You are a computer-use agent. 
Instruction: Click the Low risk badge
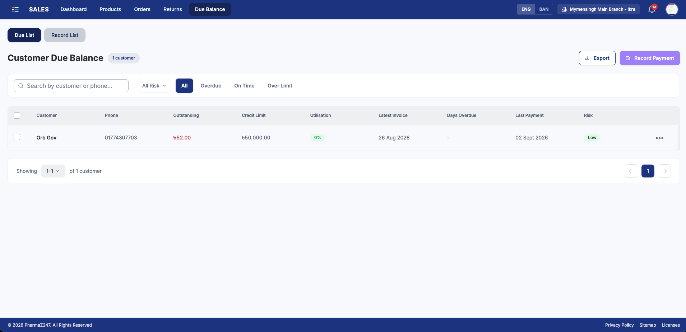click(x=592, y=138)
